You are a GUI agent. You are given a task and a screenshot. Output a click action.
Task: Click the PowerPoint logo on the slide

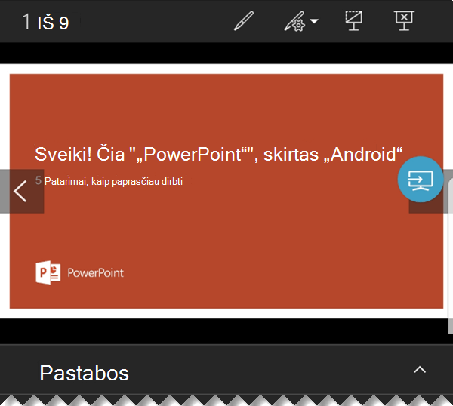click(79, 272)
